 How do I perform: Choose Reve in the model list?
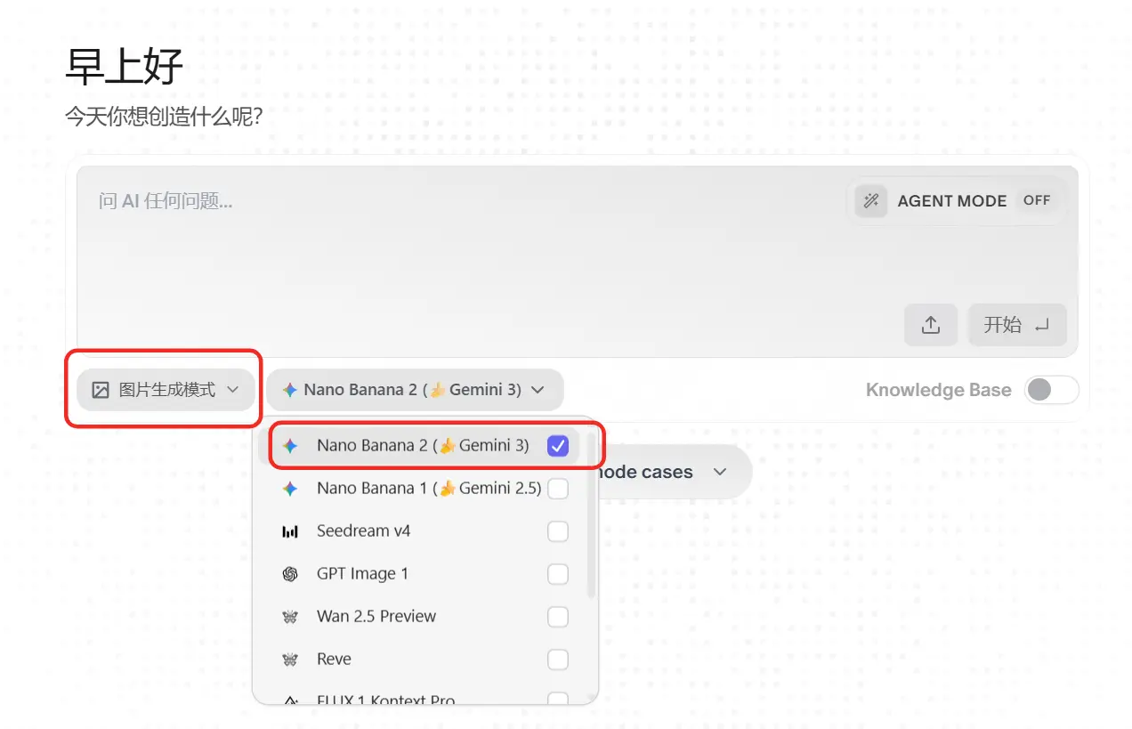pyautogui.click(x=335, y=660)
